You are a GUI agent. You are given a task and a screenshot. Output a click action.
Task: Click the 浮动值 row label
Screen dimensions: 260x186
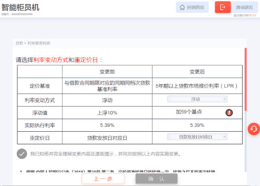coord(40,113)
